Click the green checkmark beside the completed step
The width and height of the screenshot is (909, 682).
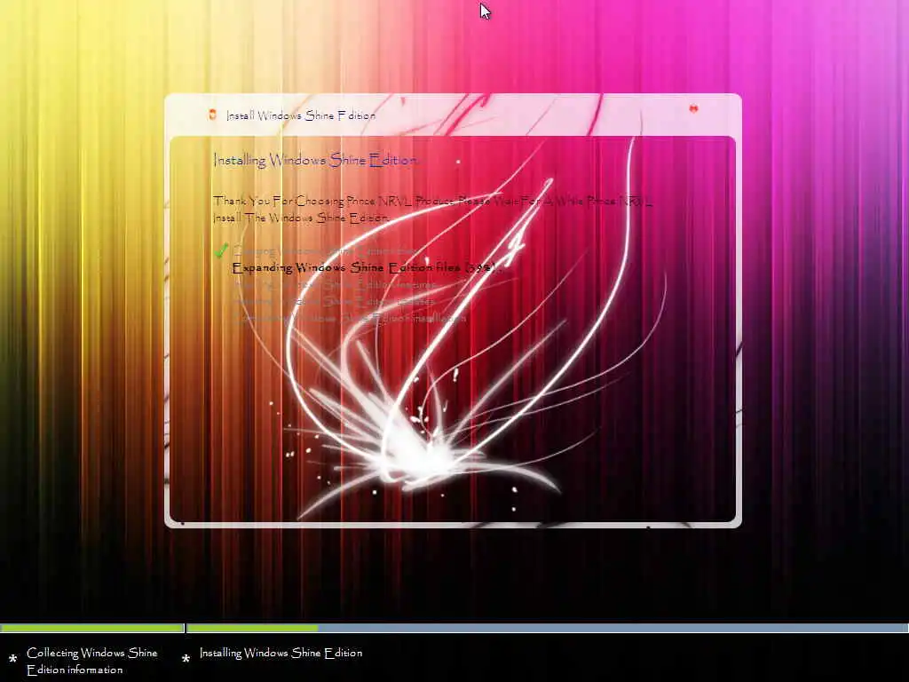pos(221,250)
